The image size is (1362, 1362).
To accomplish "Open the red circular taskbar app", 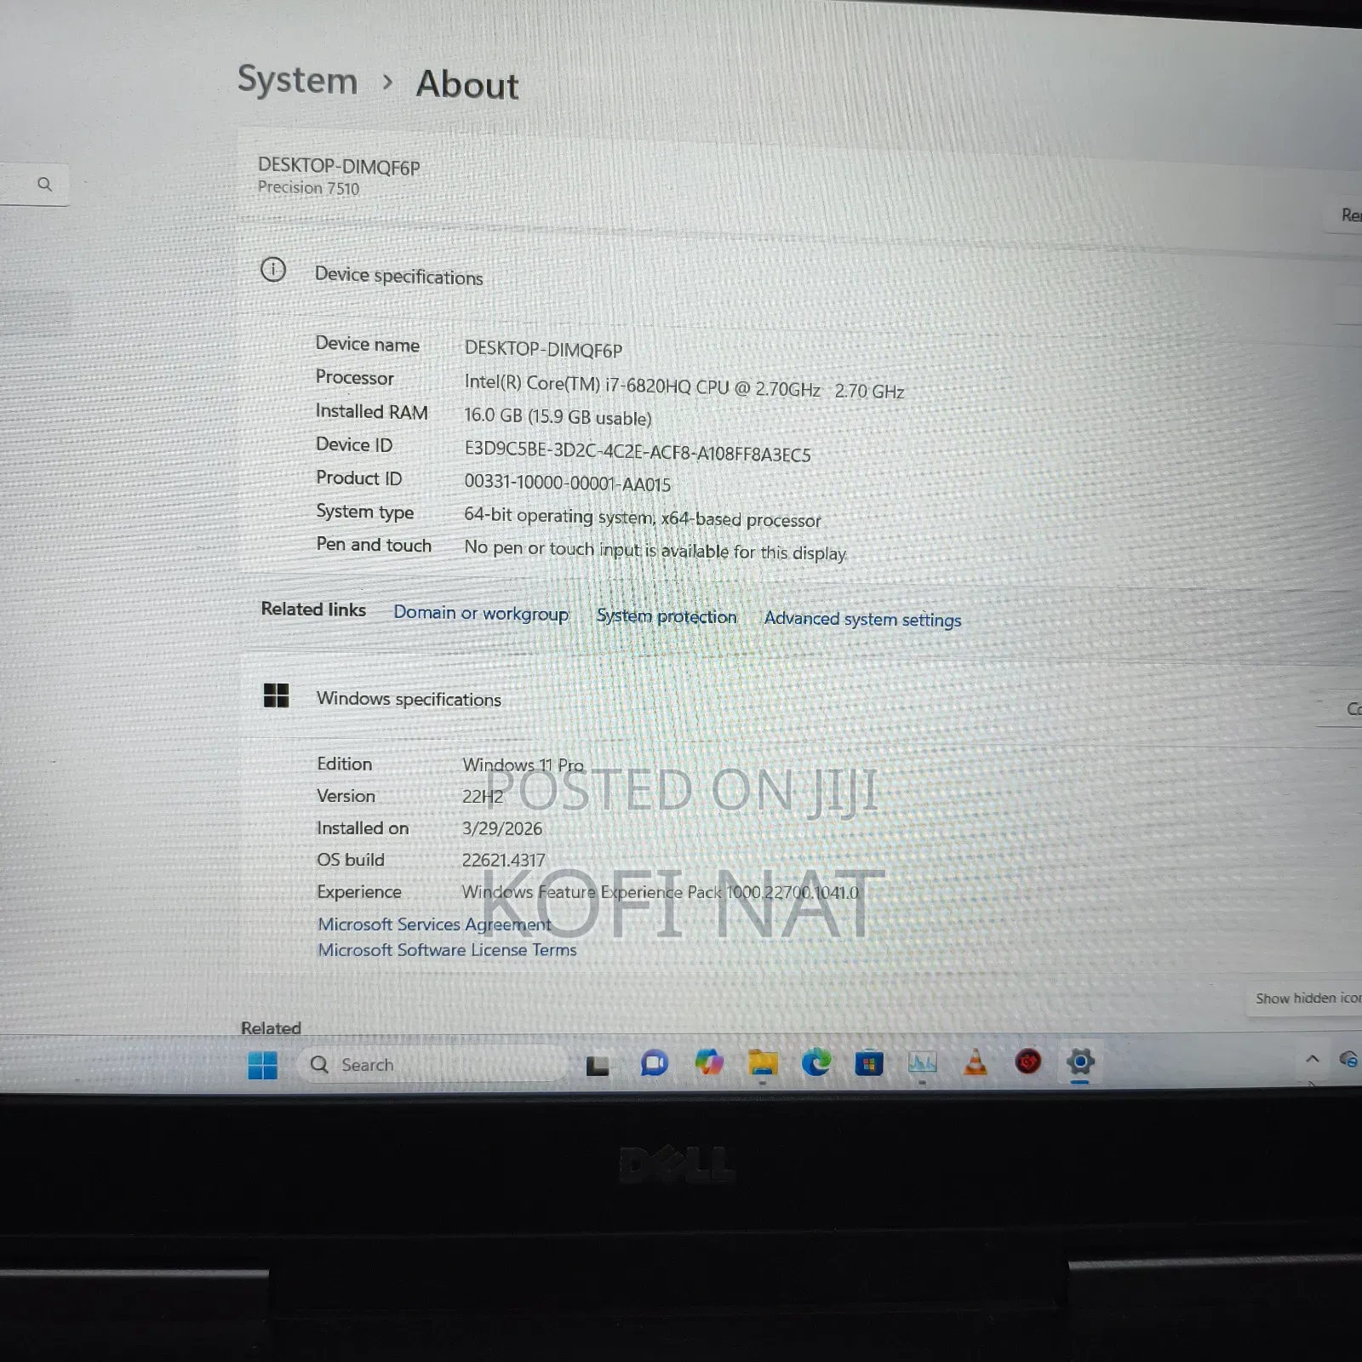I will pyautogui.click(x=1027, y=1062).
